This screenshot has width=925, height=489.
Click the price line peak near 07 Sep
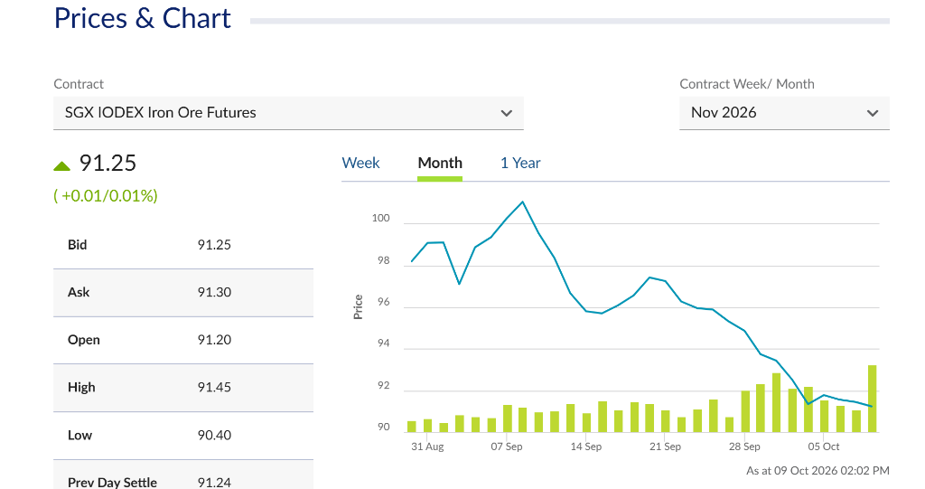pyautogui.click(x=523, y=202)
